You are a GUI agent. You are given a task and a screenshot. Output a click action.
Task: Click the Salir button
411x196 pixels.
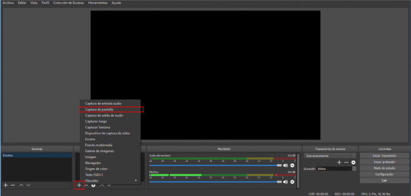click(384, 181)
